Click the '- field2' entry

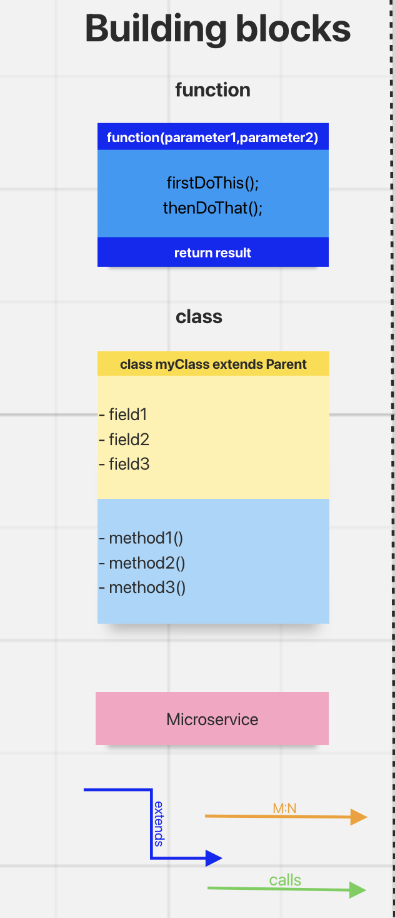point(124,439)
